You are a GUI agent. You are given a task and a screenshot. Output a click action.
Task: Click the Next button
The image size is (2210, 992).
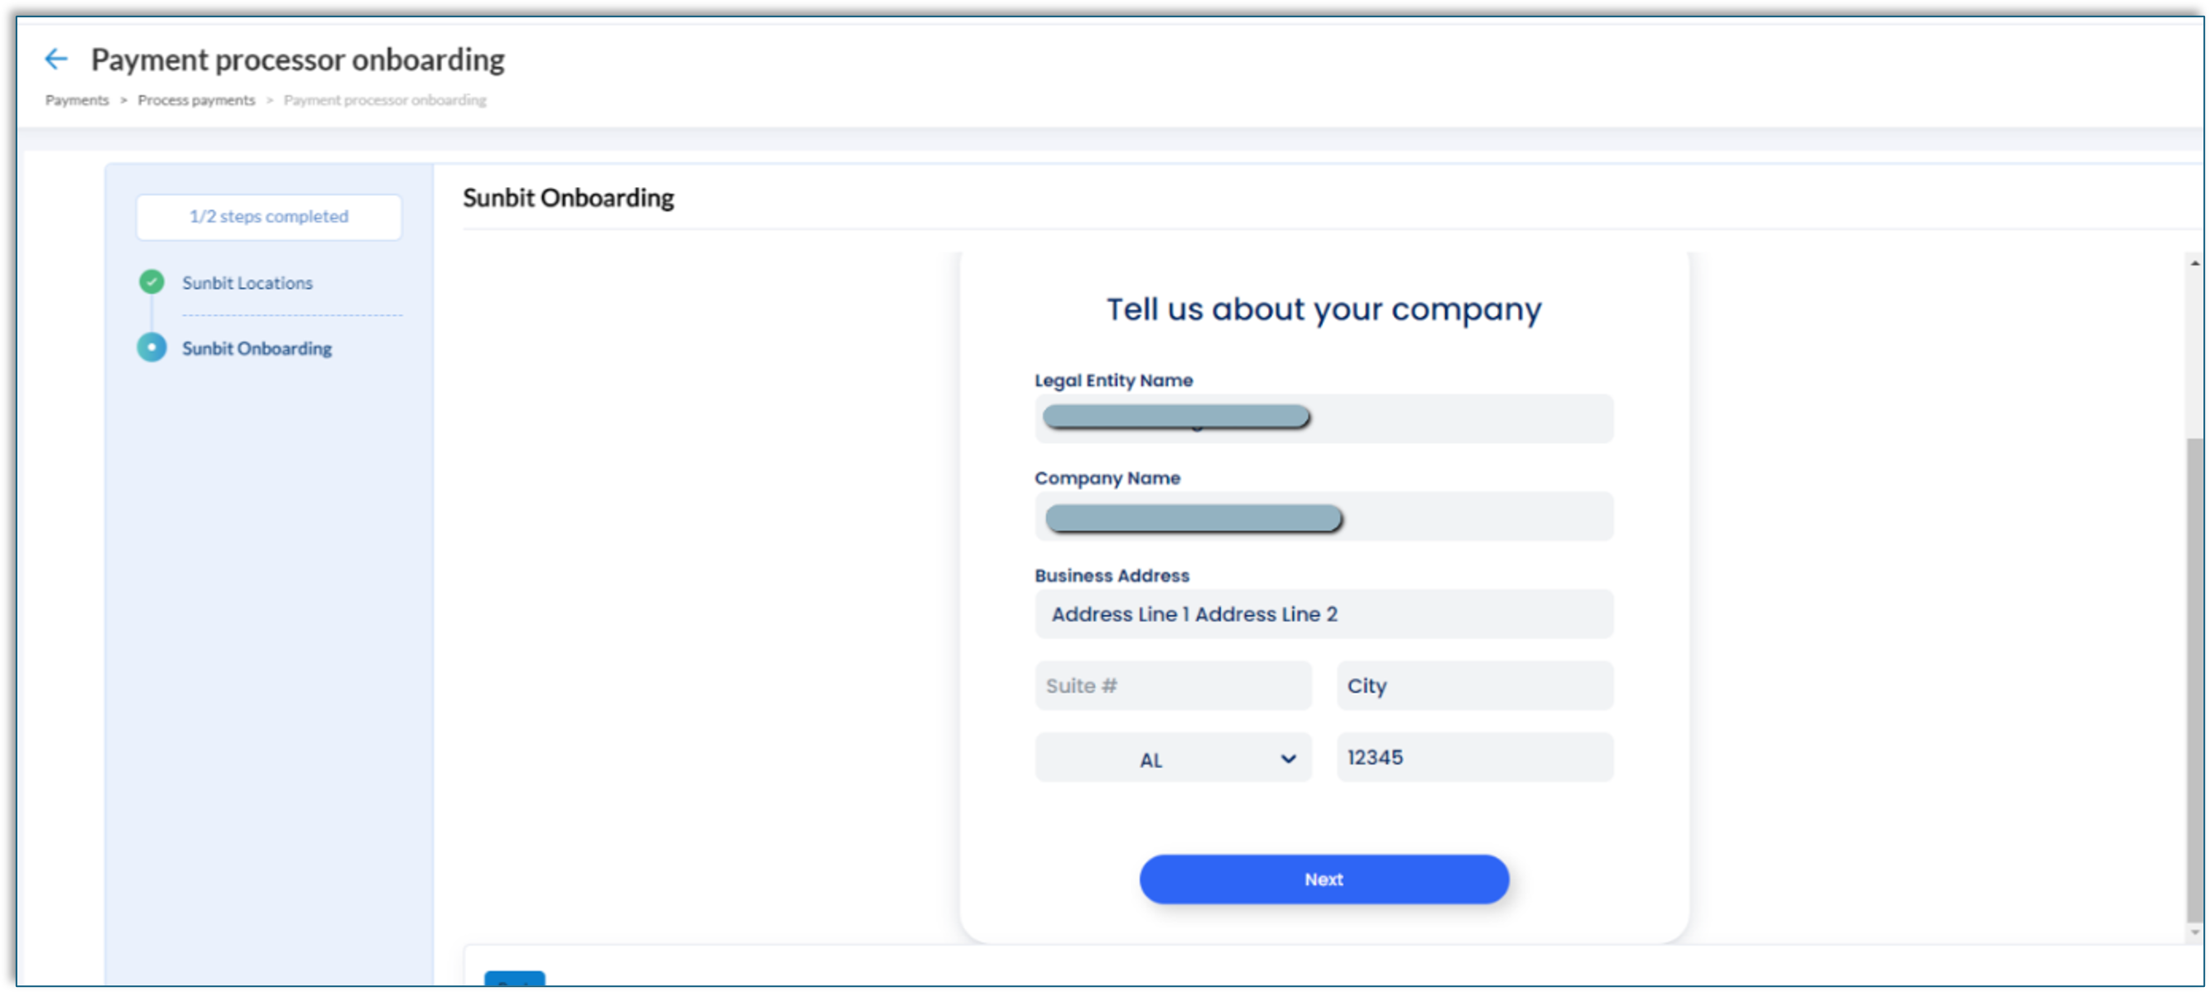(x=1324, y=879)
